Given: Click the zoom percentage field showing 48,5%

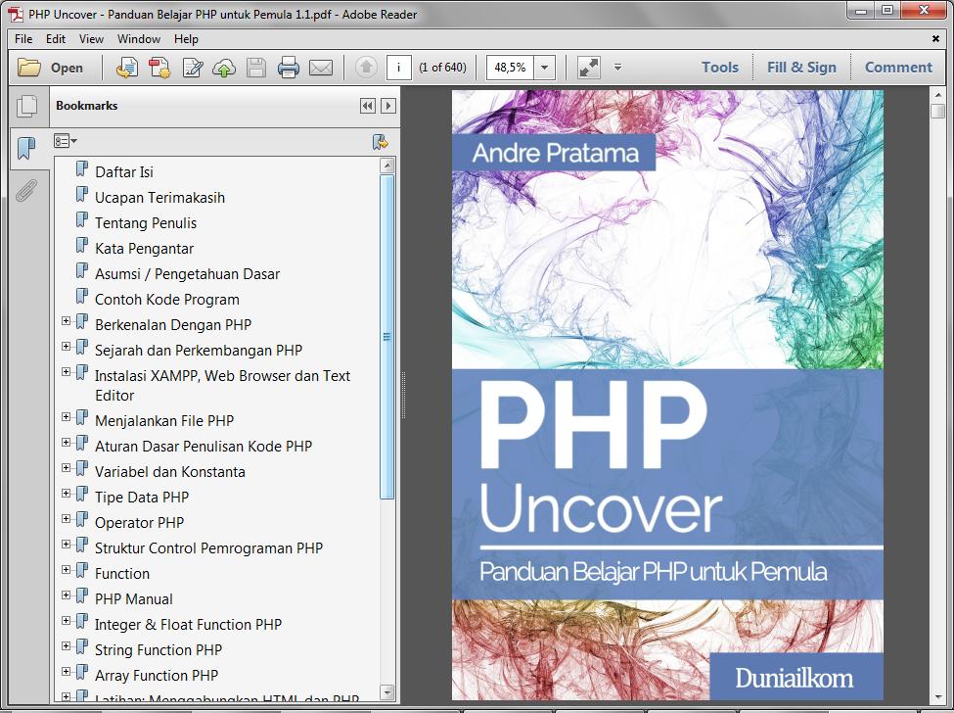Looking at the screenshot, I should point(511,68).
